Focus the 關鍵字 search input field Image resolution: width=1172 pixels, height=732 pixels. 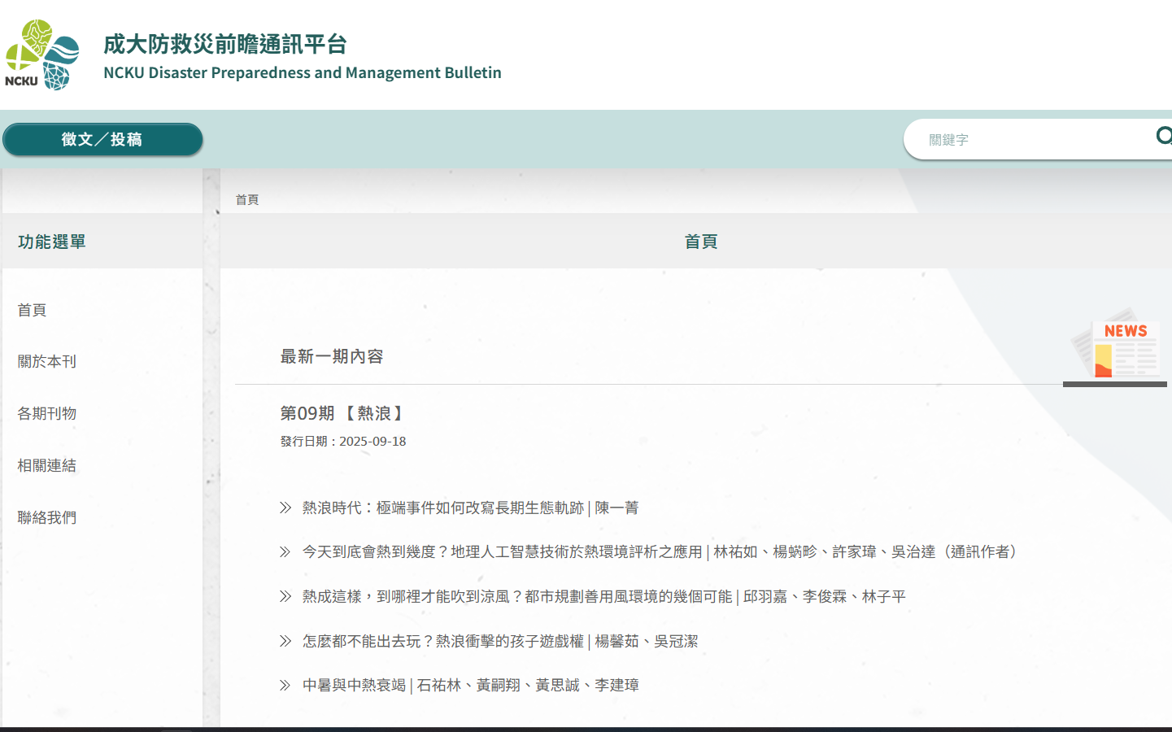pyautogui.click(x=1033, y=140)
